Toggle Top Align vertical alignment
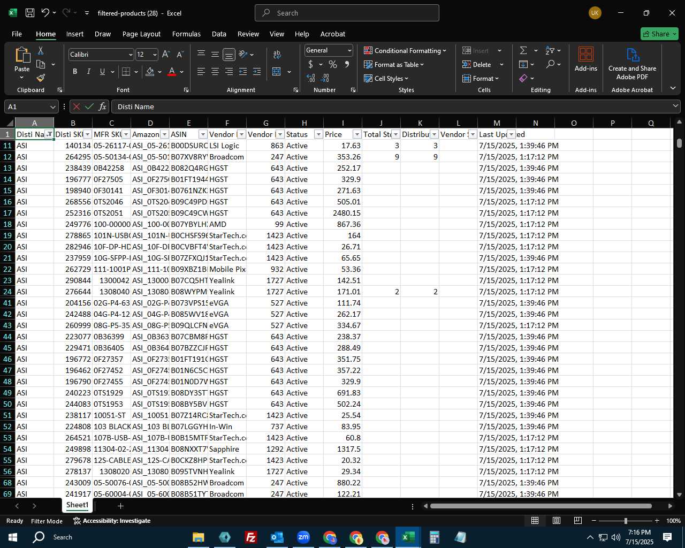 (x=201, y=54)
